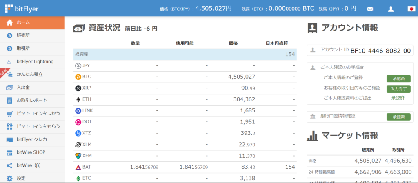418x183 pixels.
Task: Click the アカウント情報 portrait icon
Action: click(x=312, y=28)
